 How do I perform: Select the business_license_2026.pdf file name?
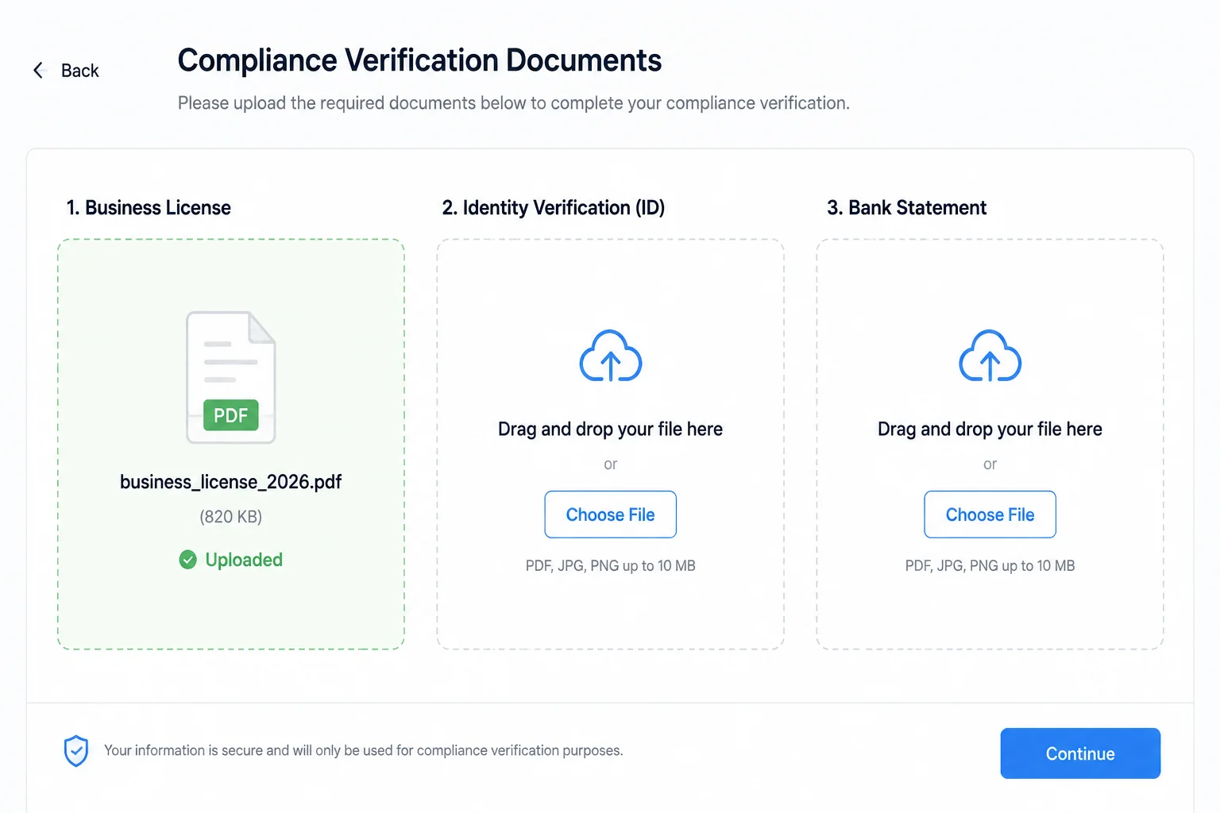click(231, 482)
